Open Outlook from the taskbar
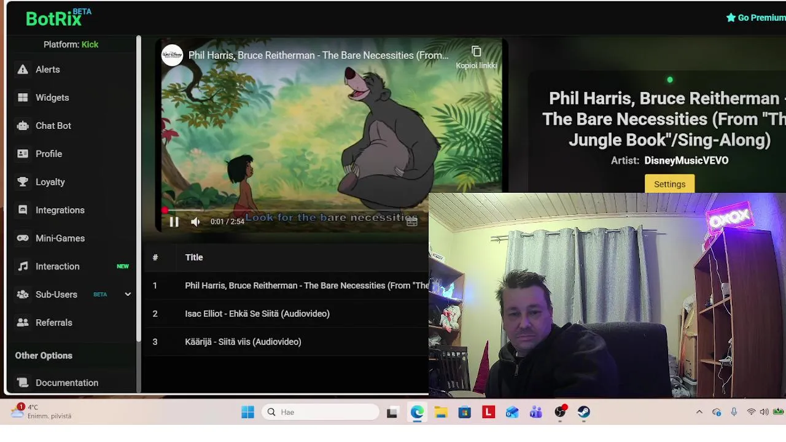Image resolution: width=786 pixels, height=442 pixels. (x=512, y=412)
